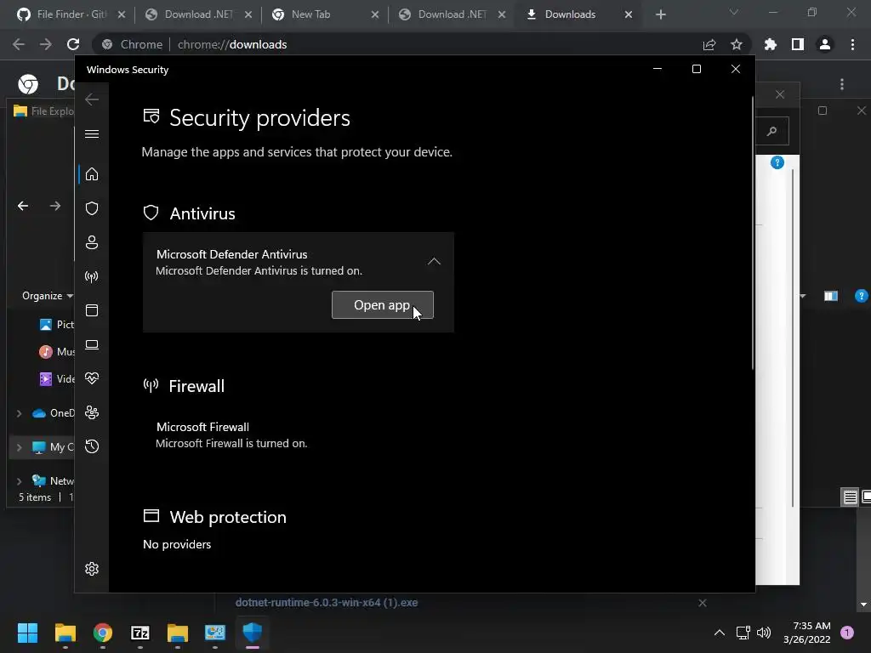The image size is (871, 653).
Task: Switch to second Download .NET tab
Action: [x=453, y=14]
